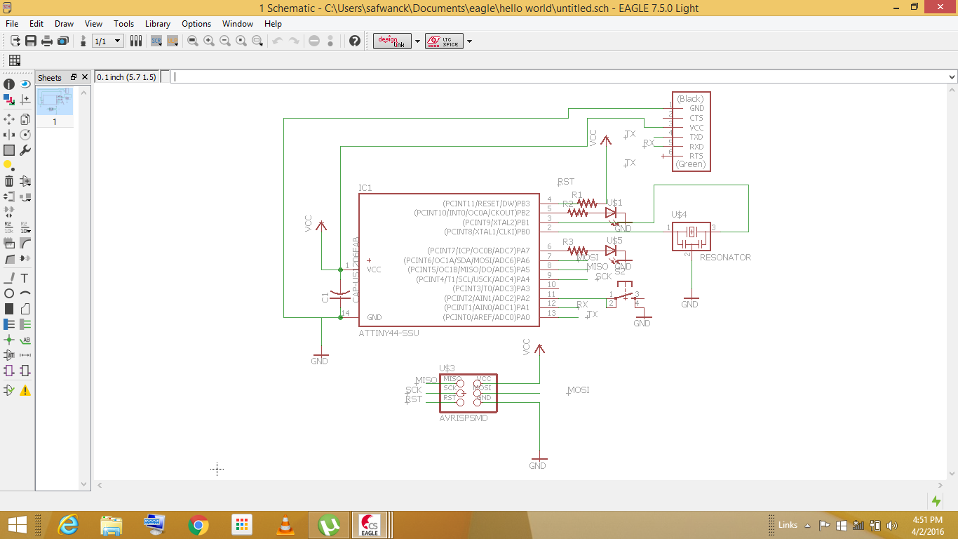The height and width of the screenshot is (539, 958).
Task: Select the Group tool
Action: point(9,150)
